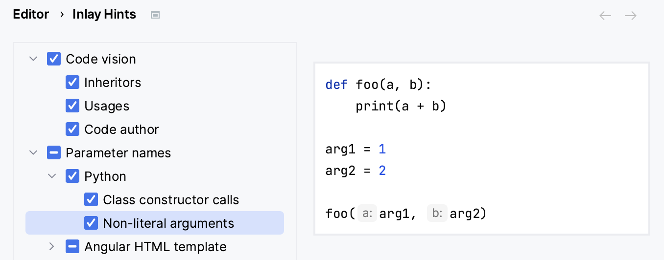Image resolution: width=664 pixels, height=260 pixels.
Task: Toggle the Parameter names mixed-state checkbox
Action: click(x=54, y=153)
